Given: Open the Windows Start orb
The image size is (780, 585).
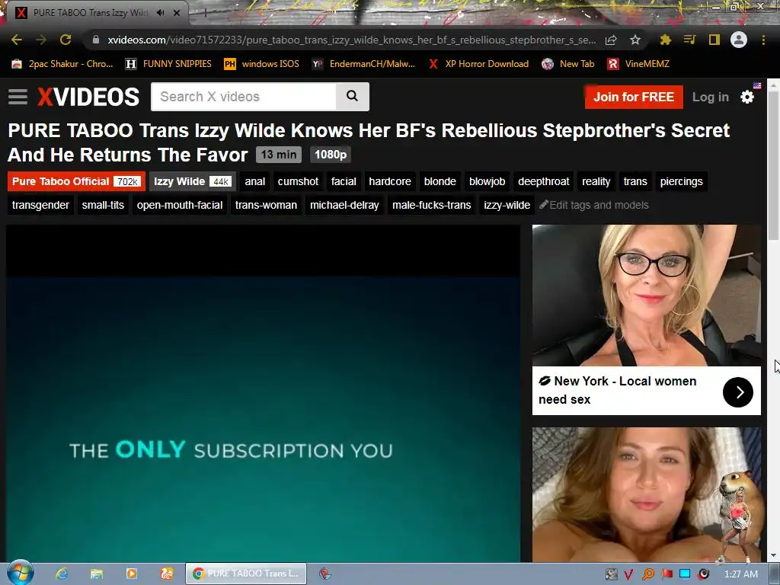Looking at the screenshot, I should pos(21,573).
